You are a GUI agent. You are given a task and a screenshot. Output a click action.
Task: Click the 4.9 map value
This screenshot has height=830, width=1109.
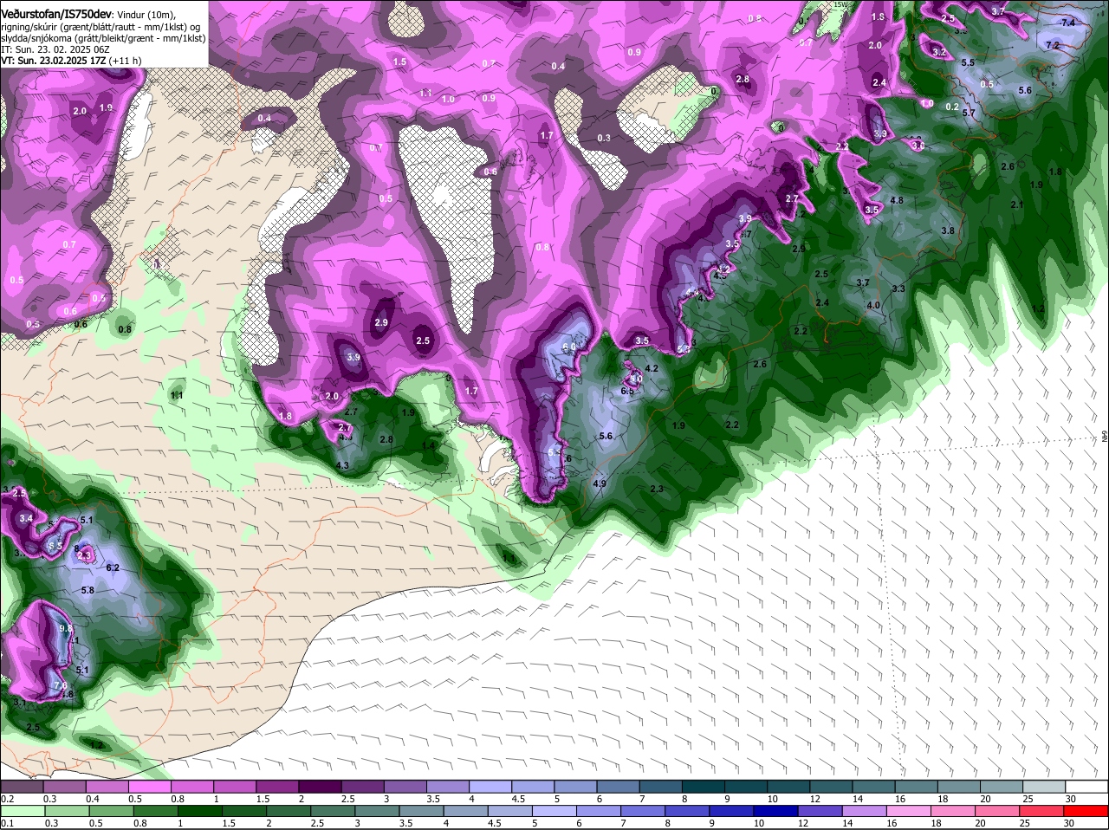point(600,483)
